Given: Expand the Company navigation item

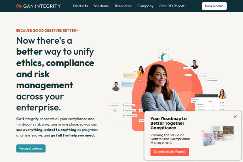Looking at the screenshot, I should [x=145, y=6].
